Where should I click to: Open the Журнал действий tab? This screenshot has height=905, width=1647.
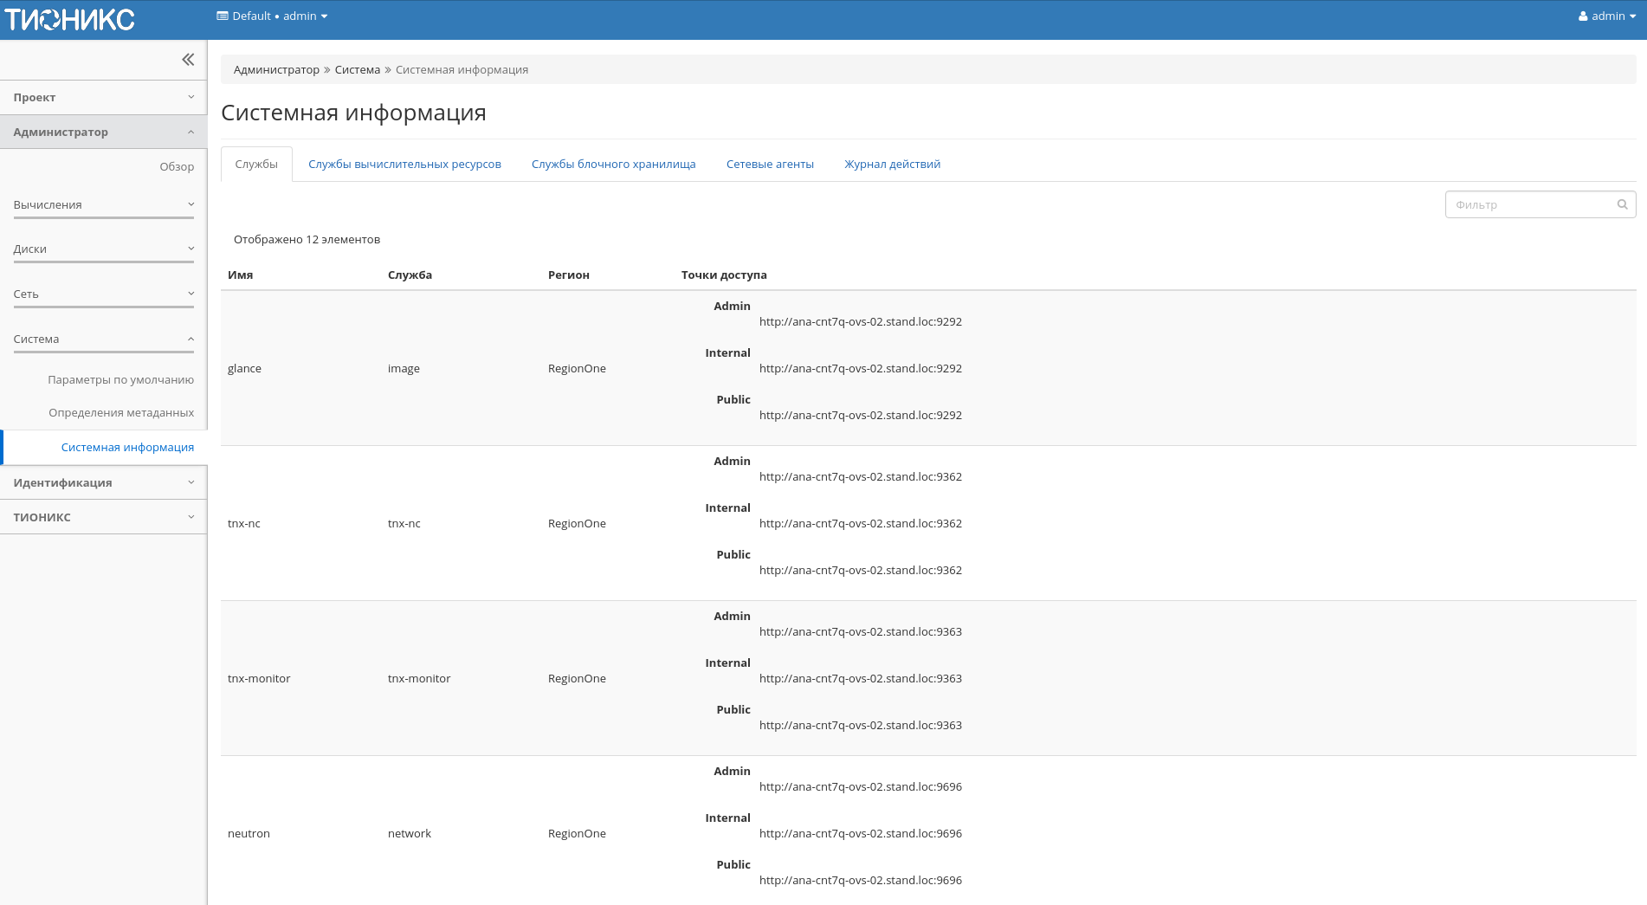tap(892, 165)
